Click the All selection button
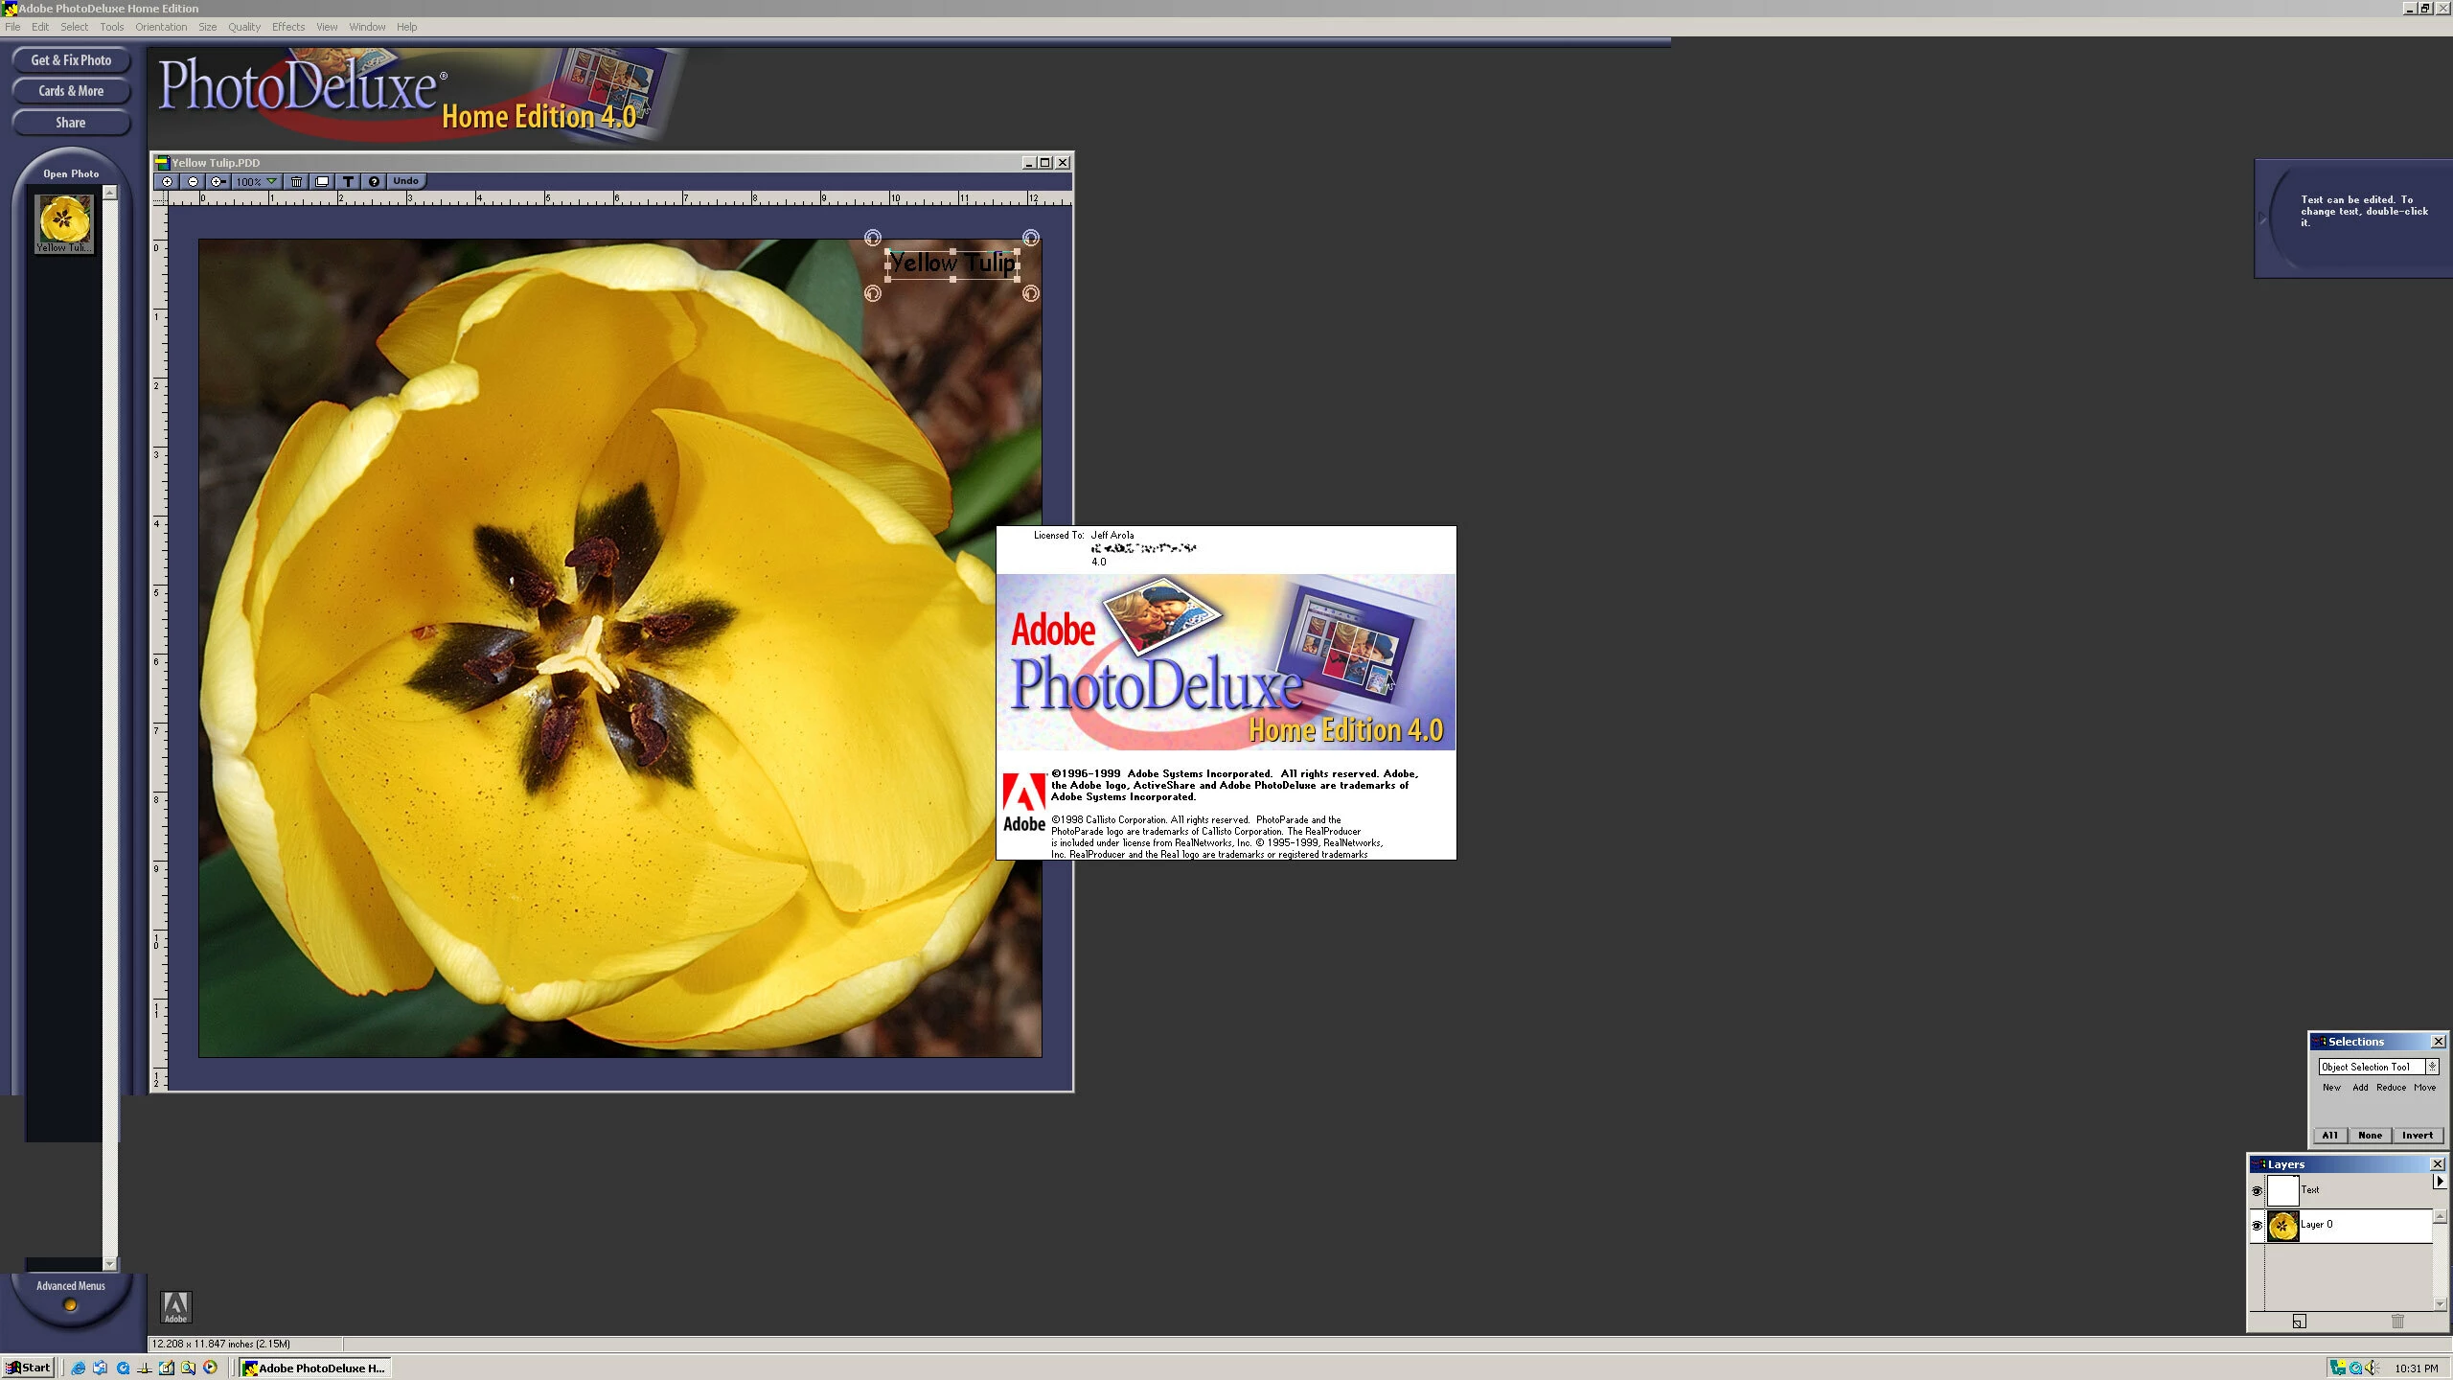The height and width of the screenshot is (1380, 2453). point(2330,1136)
